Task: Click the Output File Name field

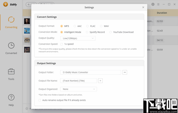Action: pos(78,81)
